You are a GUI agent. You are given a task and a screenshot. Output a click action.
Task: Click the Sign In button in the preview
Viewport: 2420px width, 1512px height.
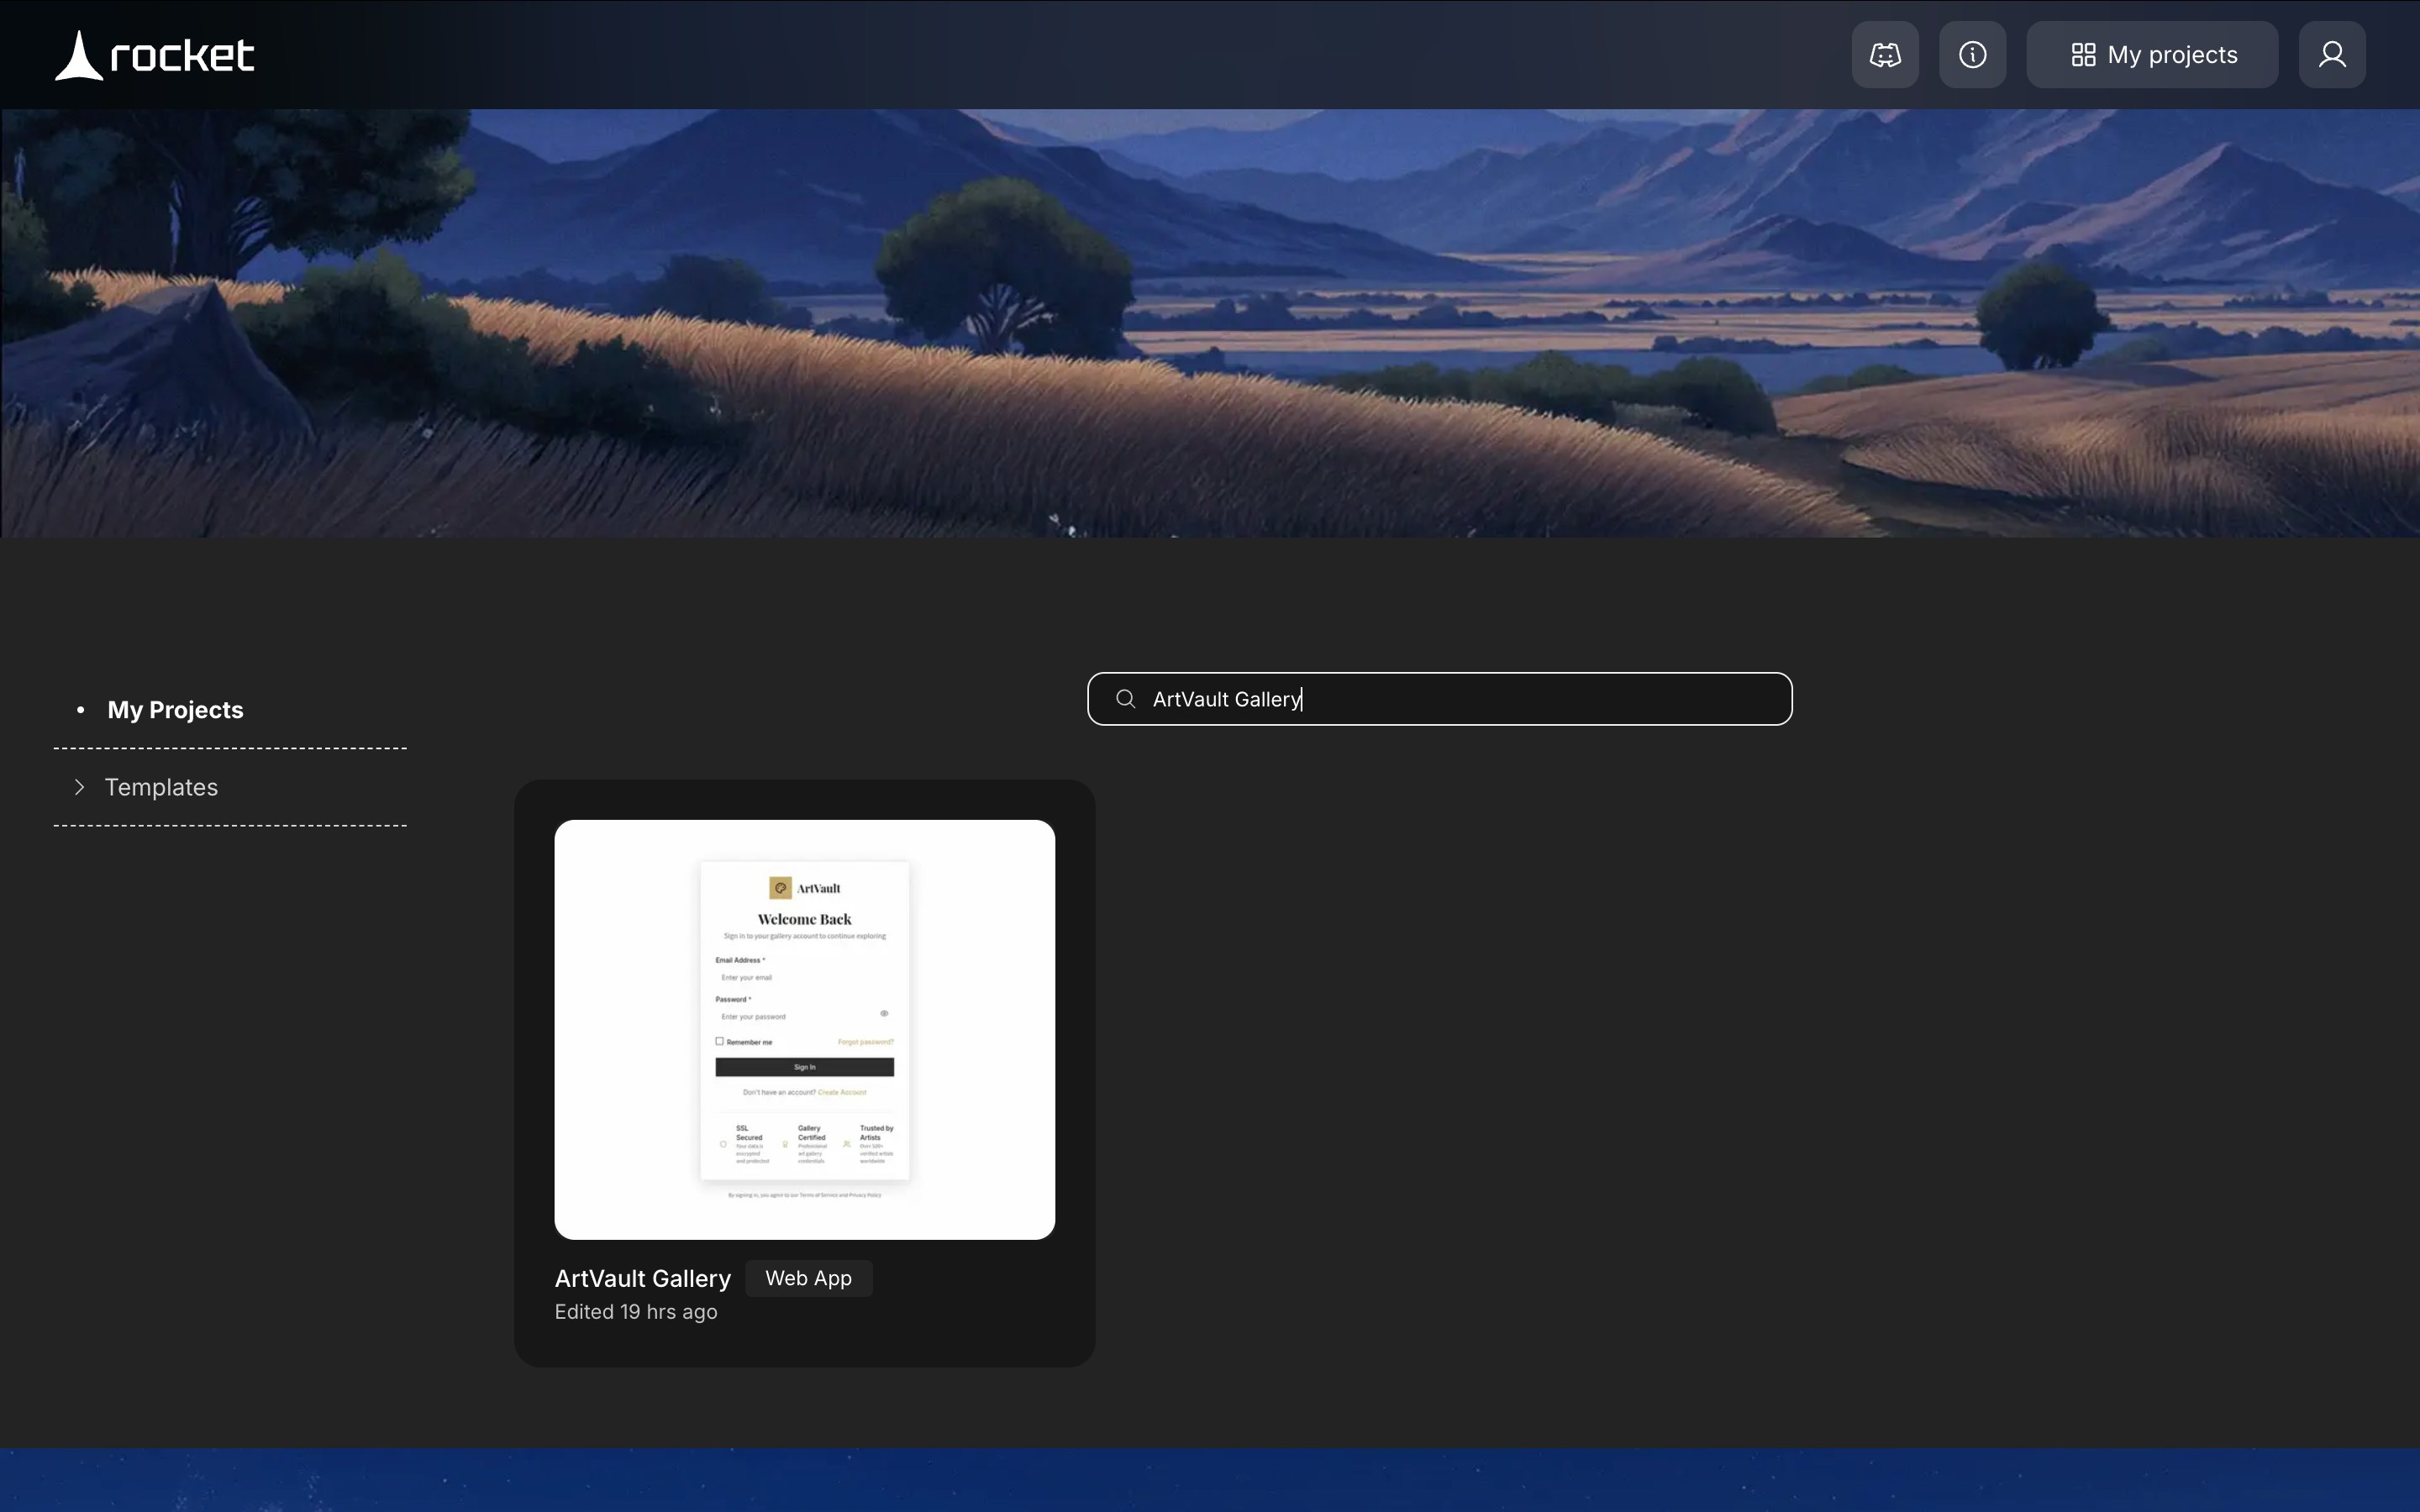805,1068
